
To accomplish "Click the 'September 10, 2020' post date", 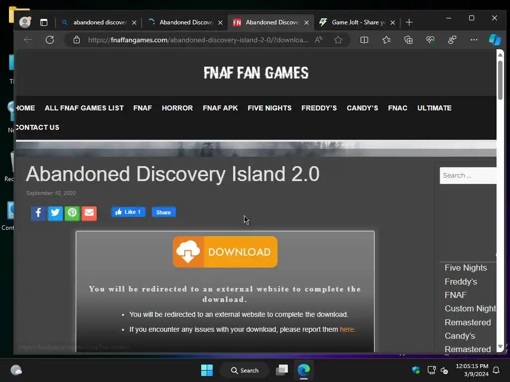I will tap(51, 193).
